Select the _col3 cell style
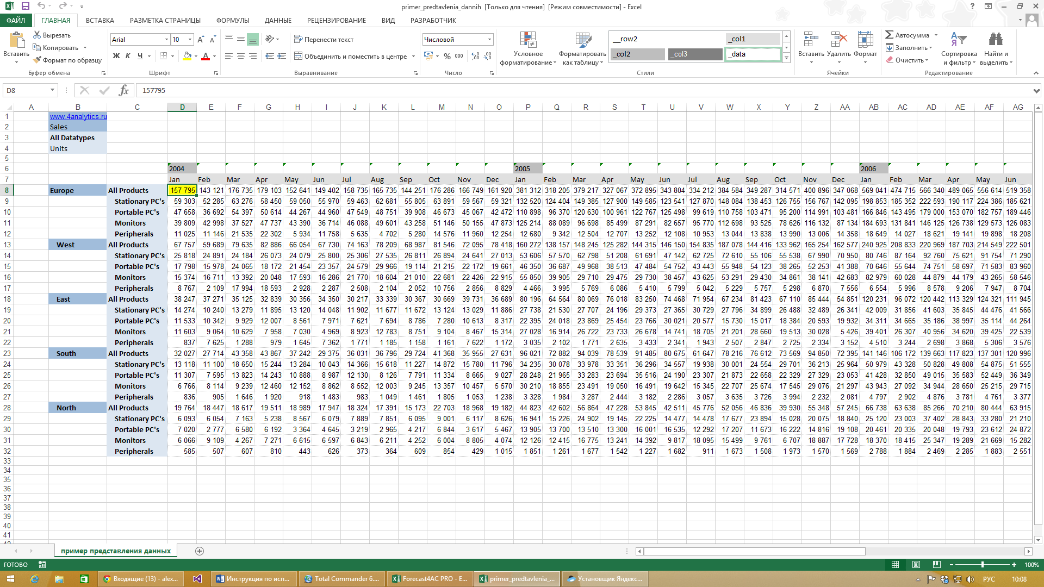Screen dimensions: 1044x587 [695, 54]
